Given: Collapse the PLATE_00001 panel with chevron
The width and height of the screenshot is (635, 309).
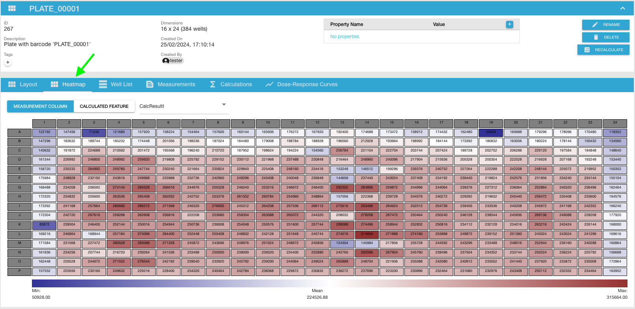Looking at the screenshot, I should (x=622, y=8).
